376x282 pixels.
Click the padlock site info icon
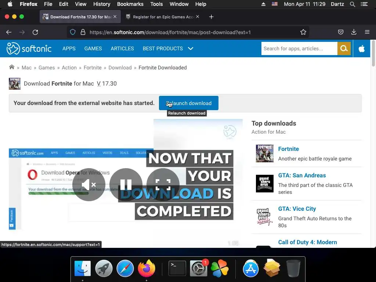(83, 32)
